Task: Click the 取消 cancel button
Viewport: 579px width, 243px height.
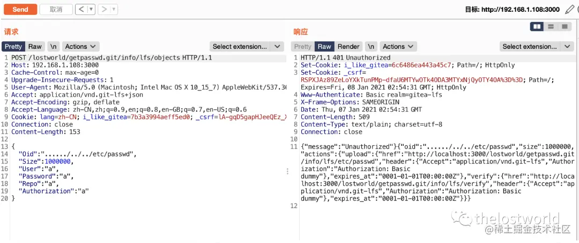Action: [56, 10]
